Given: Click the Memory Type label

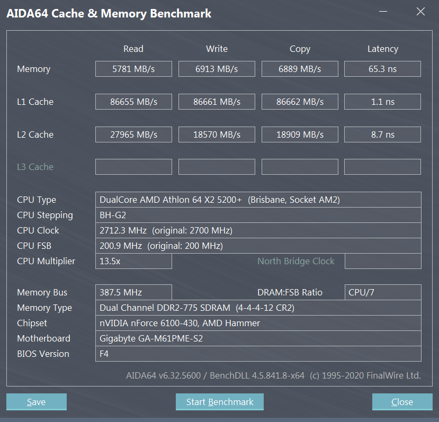Looking at the screenshot, I should pos(44,308).
